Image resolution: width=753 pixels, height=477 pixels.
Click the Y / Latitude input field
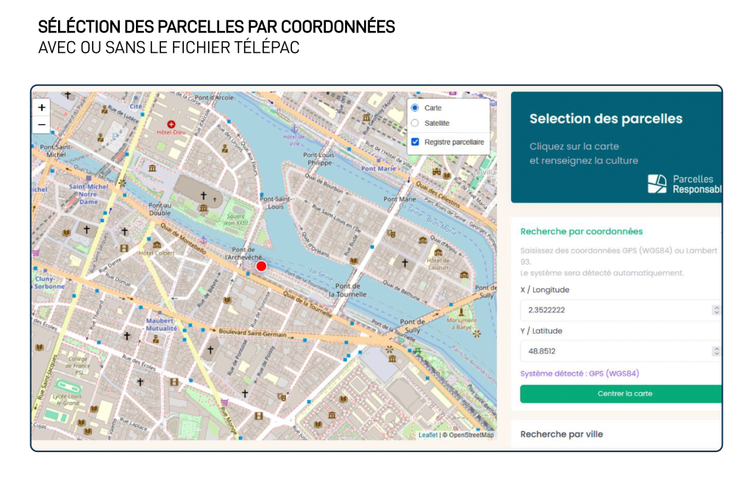(614, 351)
